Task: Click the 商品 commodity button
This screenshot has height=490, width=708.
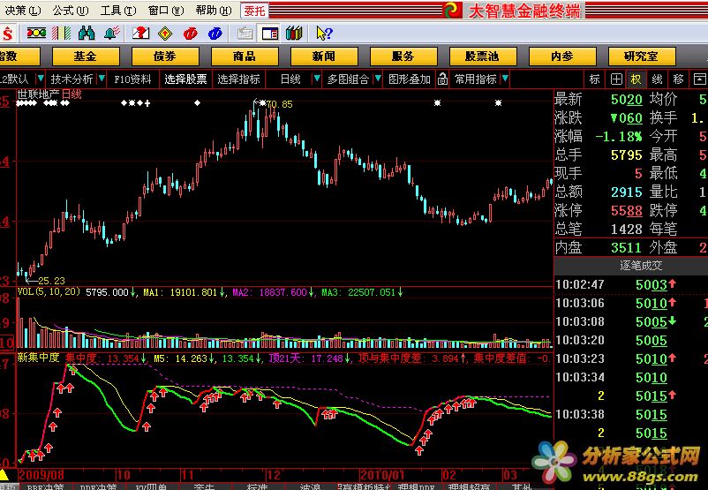Action: coord(245,57)
